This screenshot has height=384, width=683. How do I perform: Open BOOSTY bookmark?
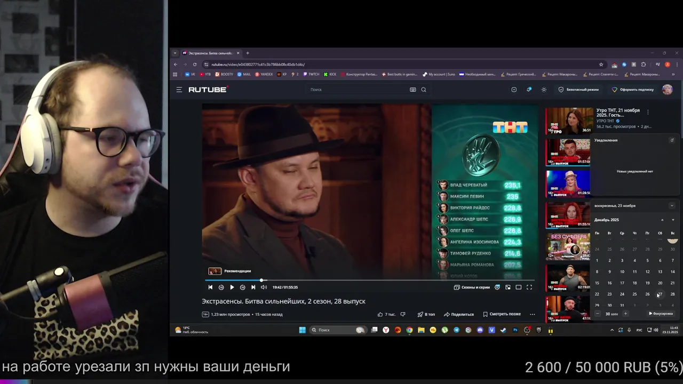pyautogui.click(x=224, y=74)
